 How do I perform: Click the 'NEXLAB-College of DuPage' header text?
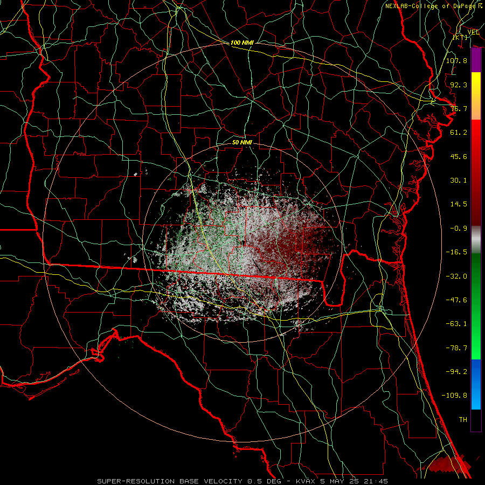432,6
